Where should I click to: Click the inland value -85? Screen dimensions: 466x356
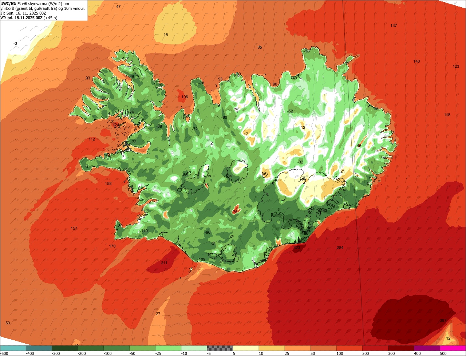[x=185, y=175]
